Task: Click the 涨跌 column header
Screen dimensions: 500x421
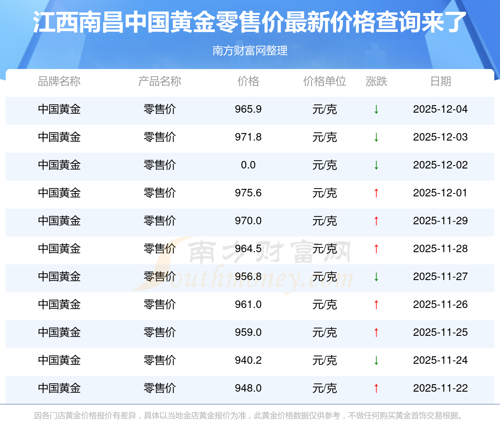Action: coord(376,82)
